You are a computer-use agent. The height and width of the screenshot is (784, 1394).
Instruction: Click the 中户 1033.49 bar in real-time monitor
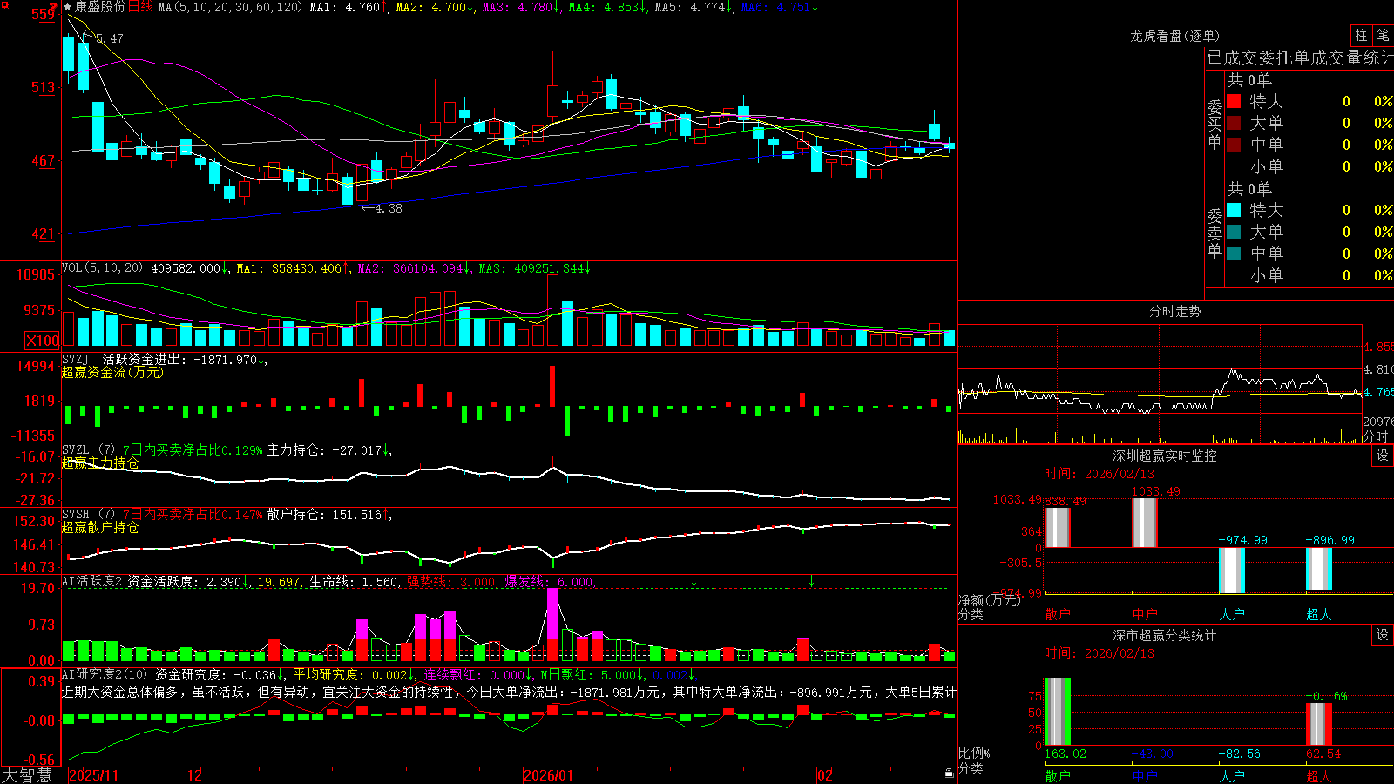click(1145, 523)
